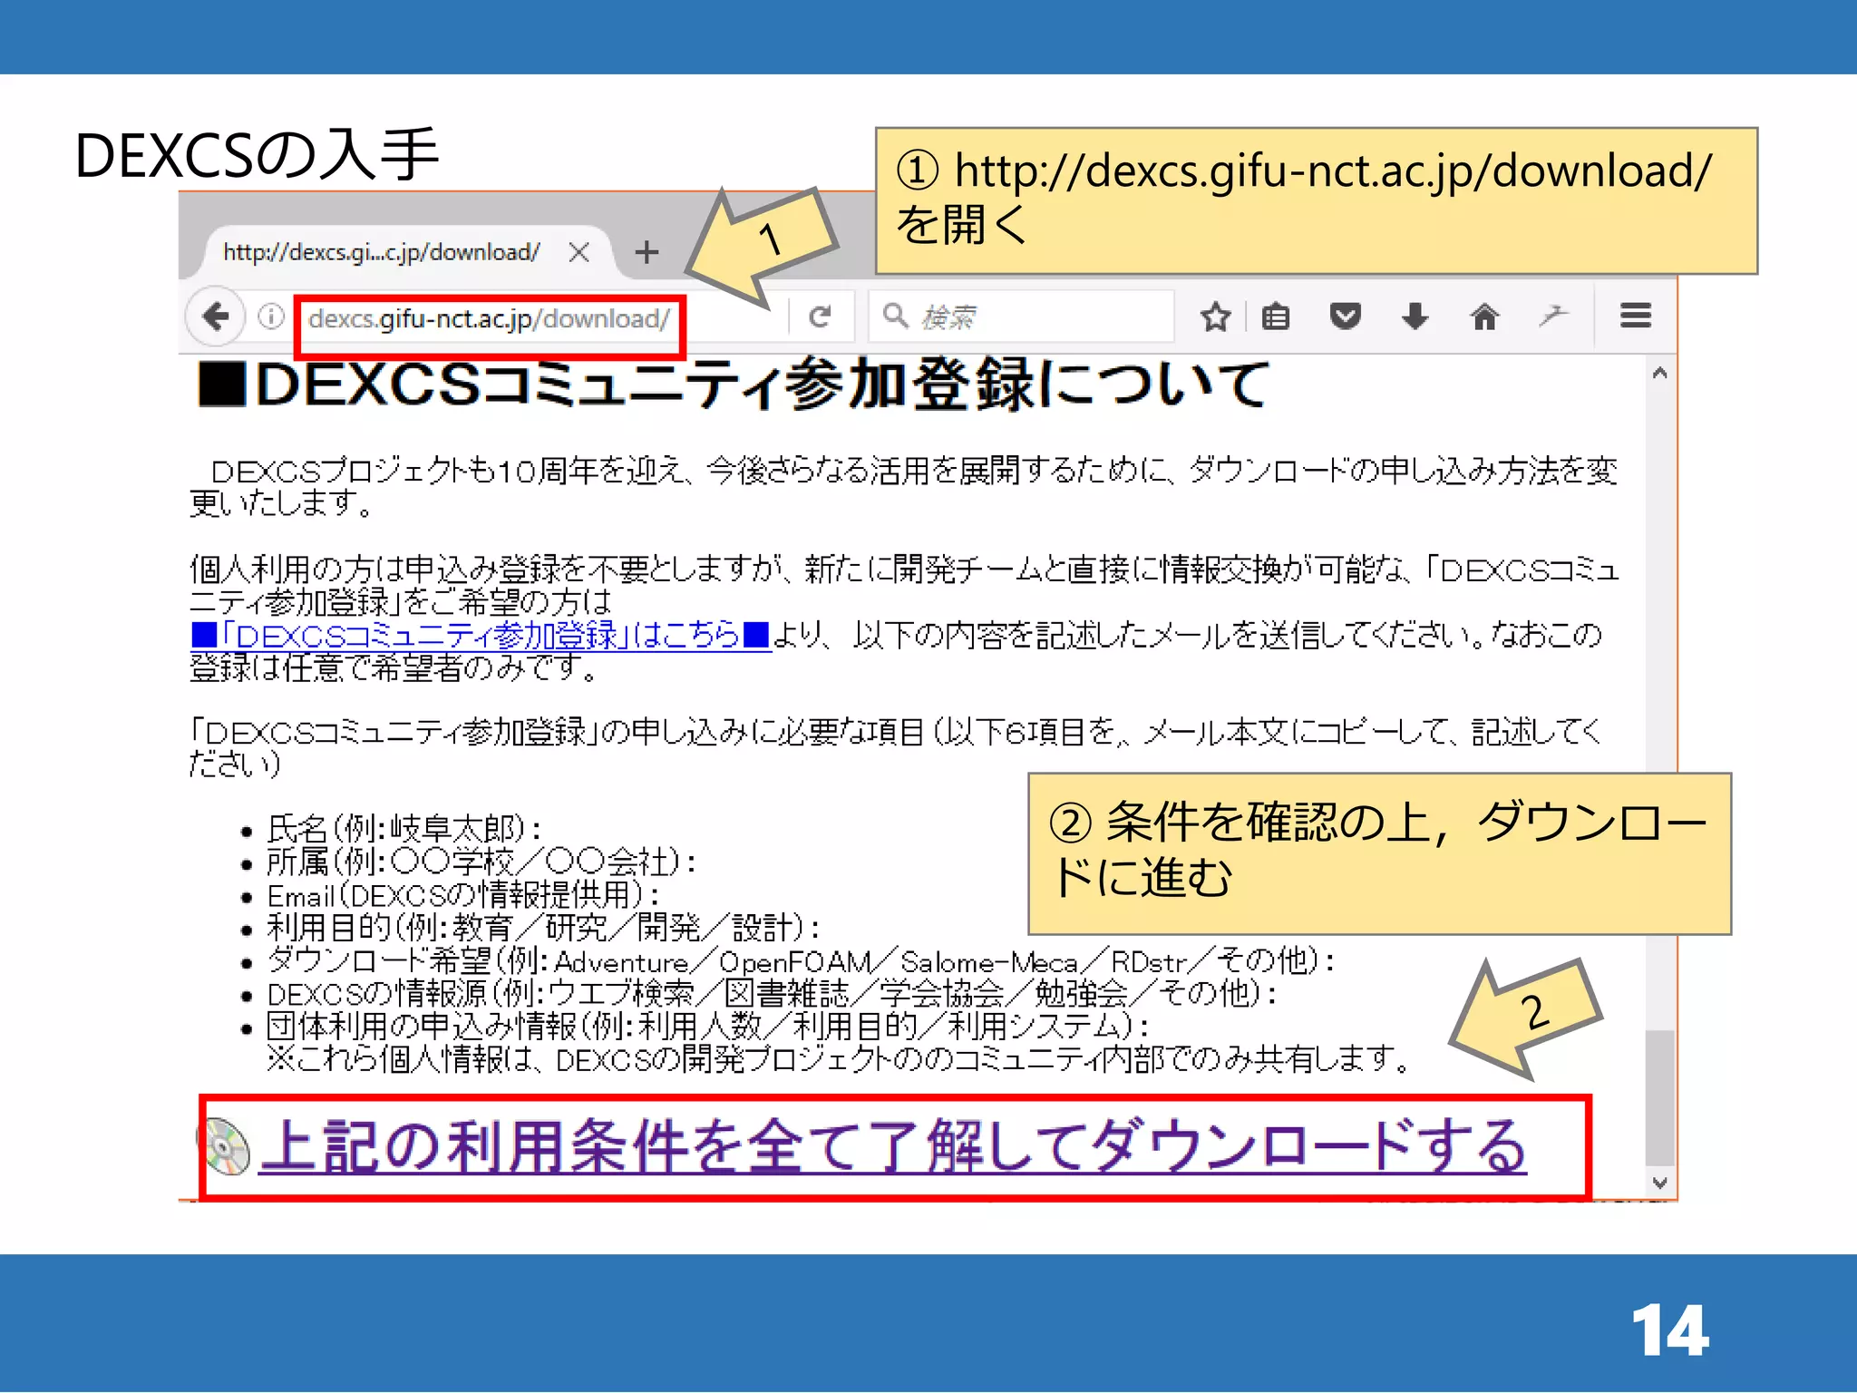Click the vertical scrollbar thumb
1857x1393 pixels.
tap(1660, 1097)
